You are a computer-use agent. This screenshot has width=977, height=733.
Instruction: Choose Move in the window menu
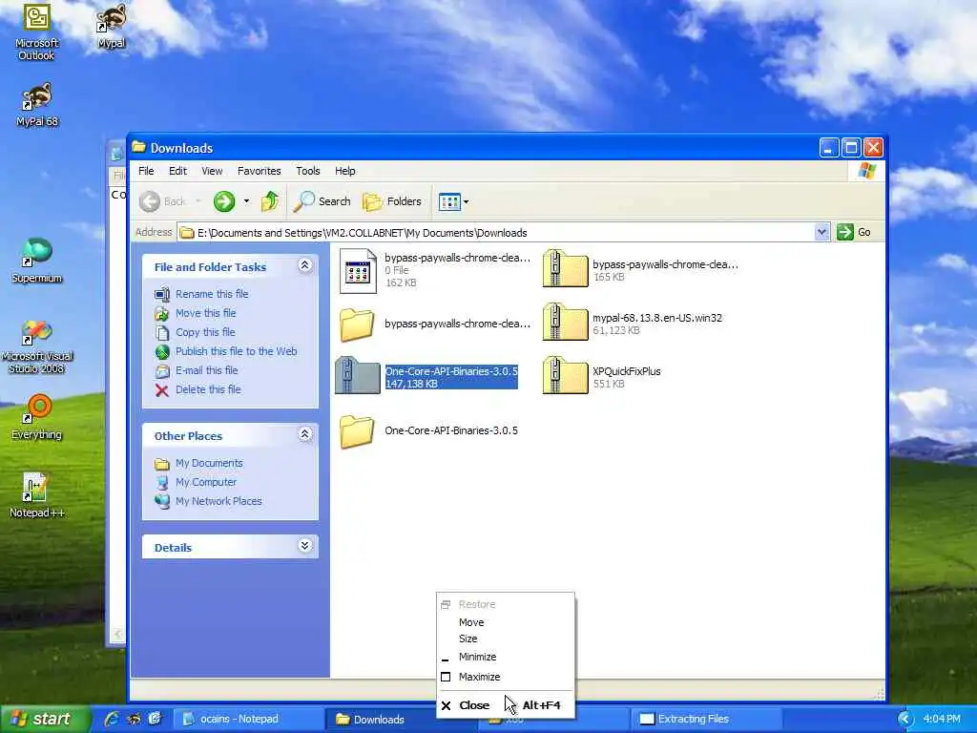tap(505, 622)
